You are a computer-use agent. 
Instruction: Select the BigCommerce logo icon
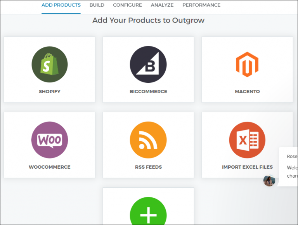148,65
